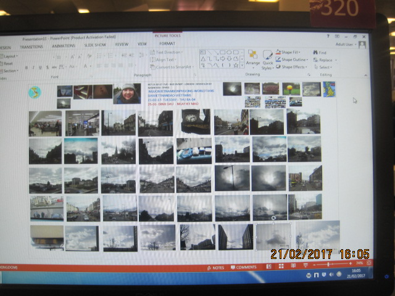Click zoom in plus button

click(x=350, y=263)
